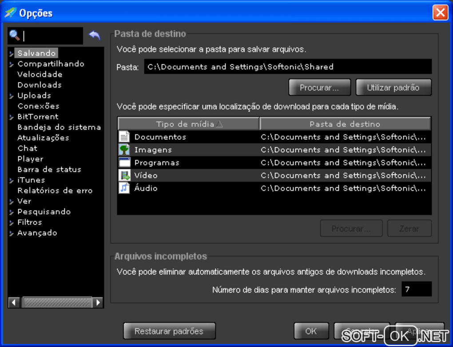Open the Chat options page
The width and height of the screenshot is (453, 347).
tap(28, 148)
